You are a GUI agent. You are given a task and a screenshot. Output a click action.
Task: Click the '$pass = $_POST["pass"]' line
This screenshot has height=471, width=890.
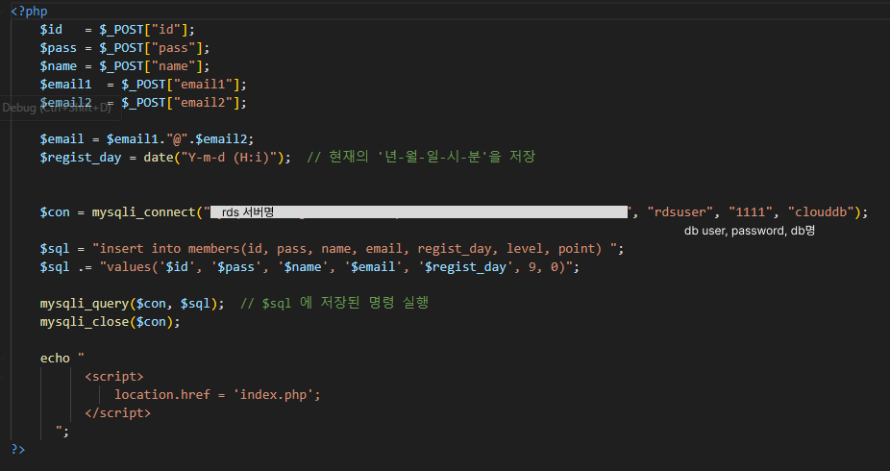tap(124, 48)
